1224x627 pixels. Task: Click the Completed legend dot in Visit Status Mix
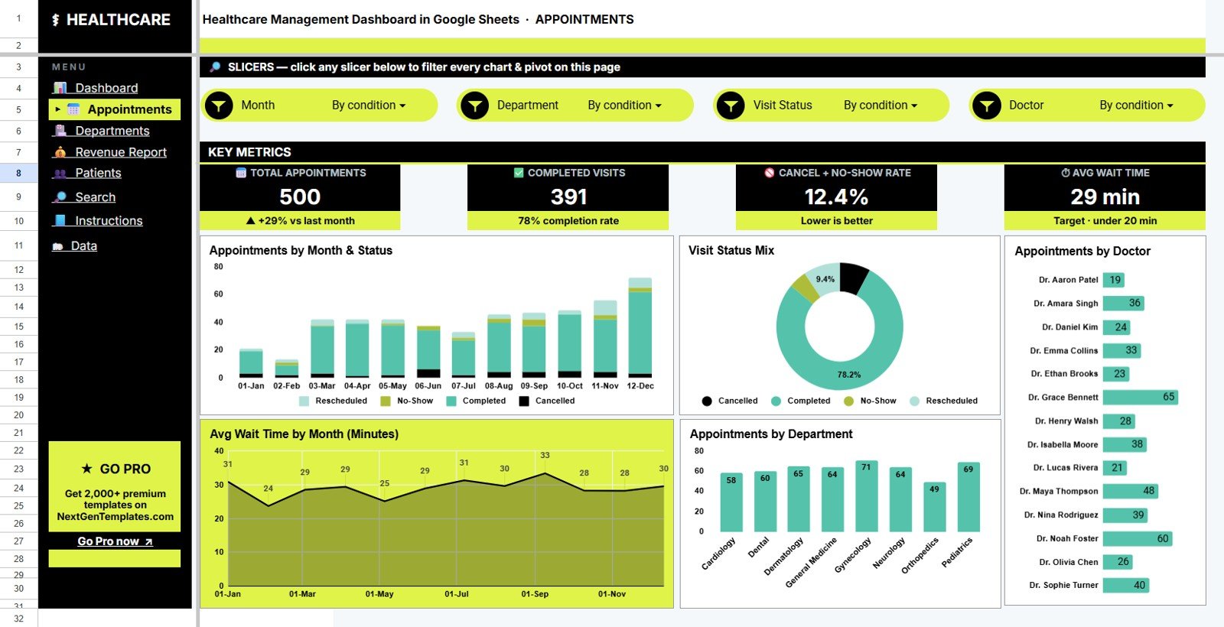click(776, 401)
